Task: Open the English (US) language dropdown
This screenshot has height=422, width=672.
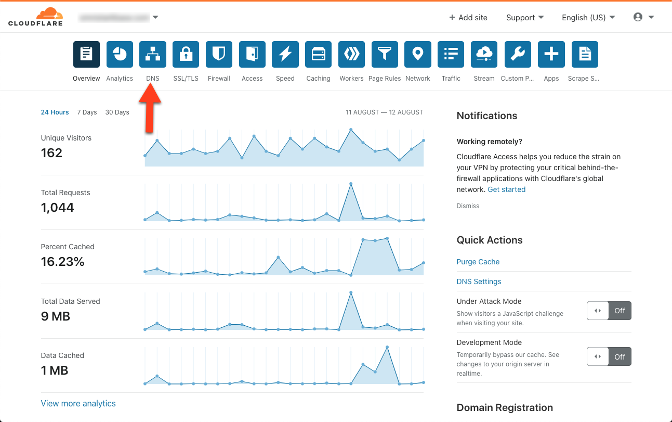Action: point(588,18)
